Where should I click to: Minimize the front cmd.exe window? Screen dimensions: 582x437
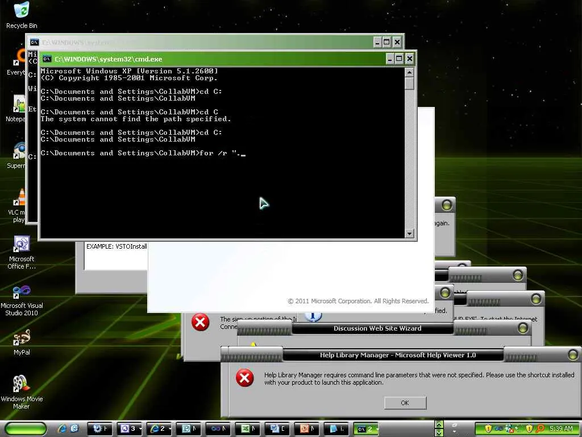390,59
